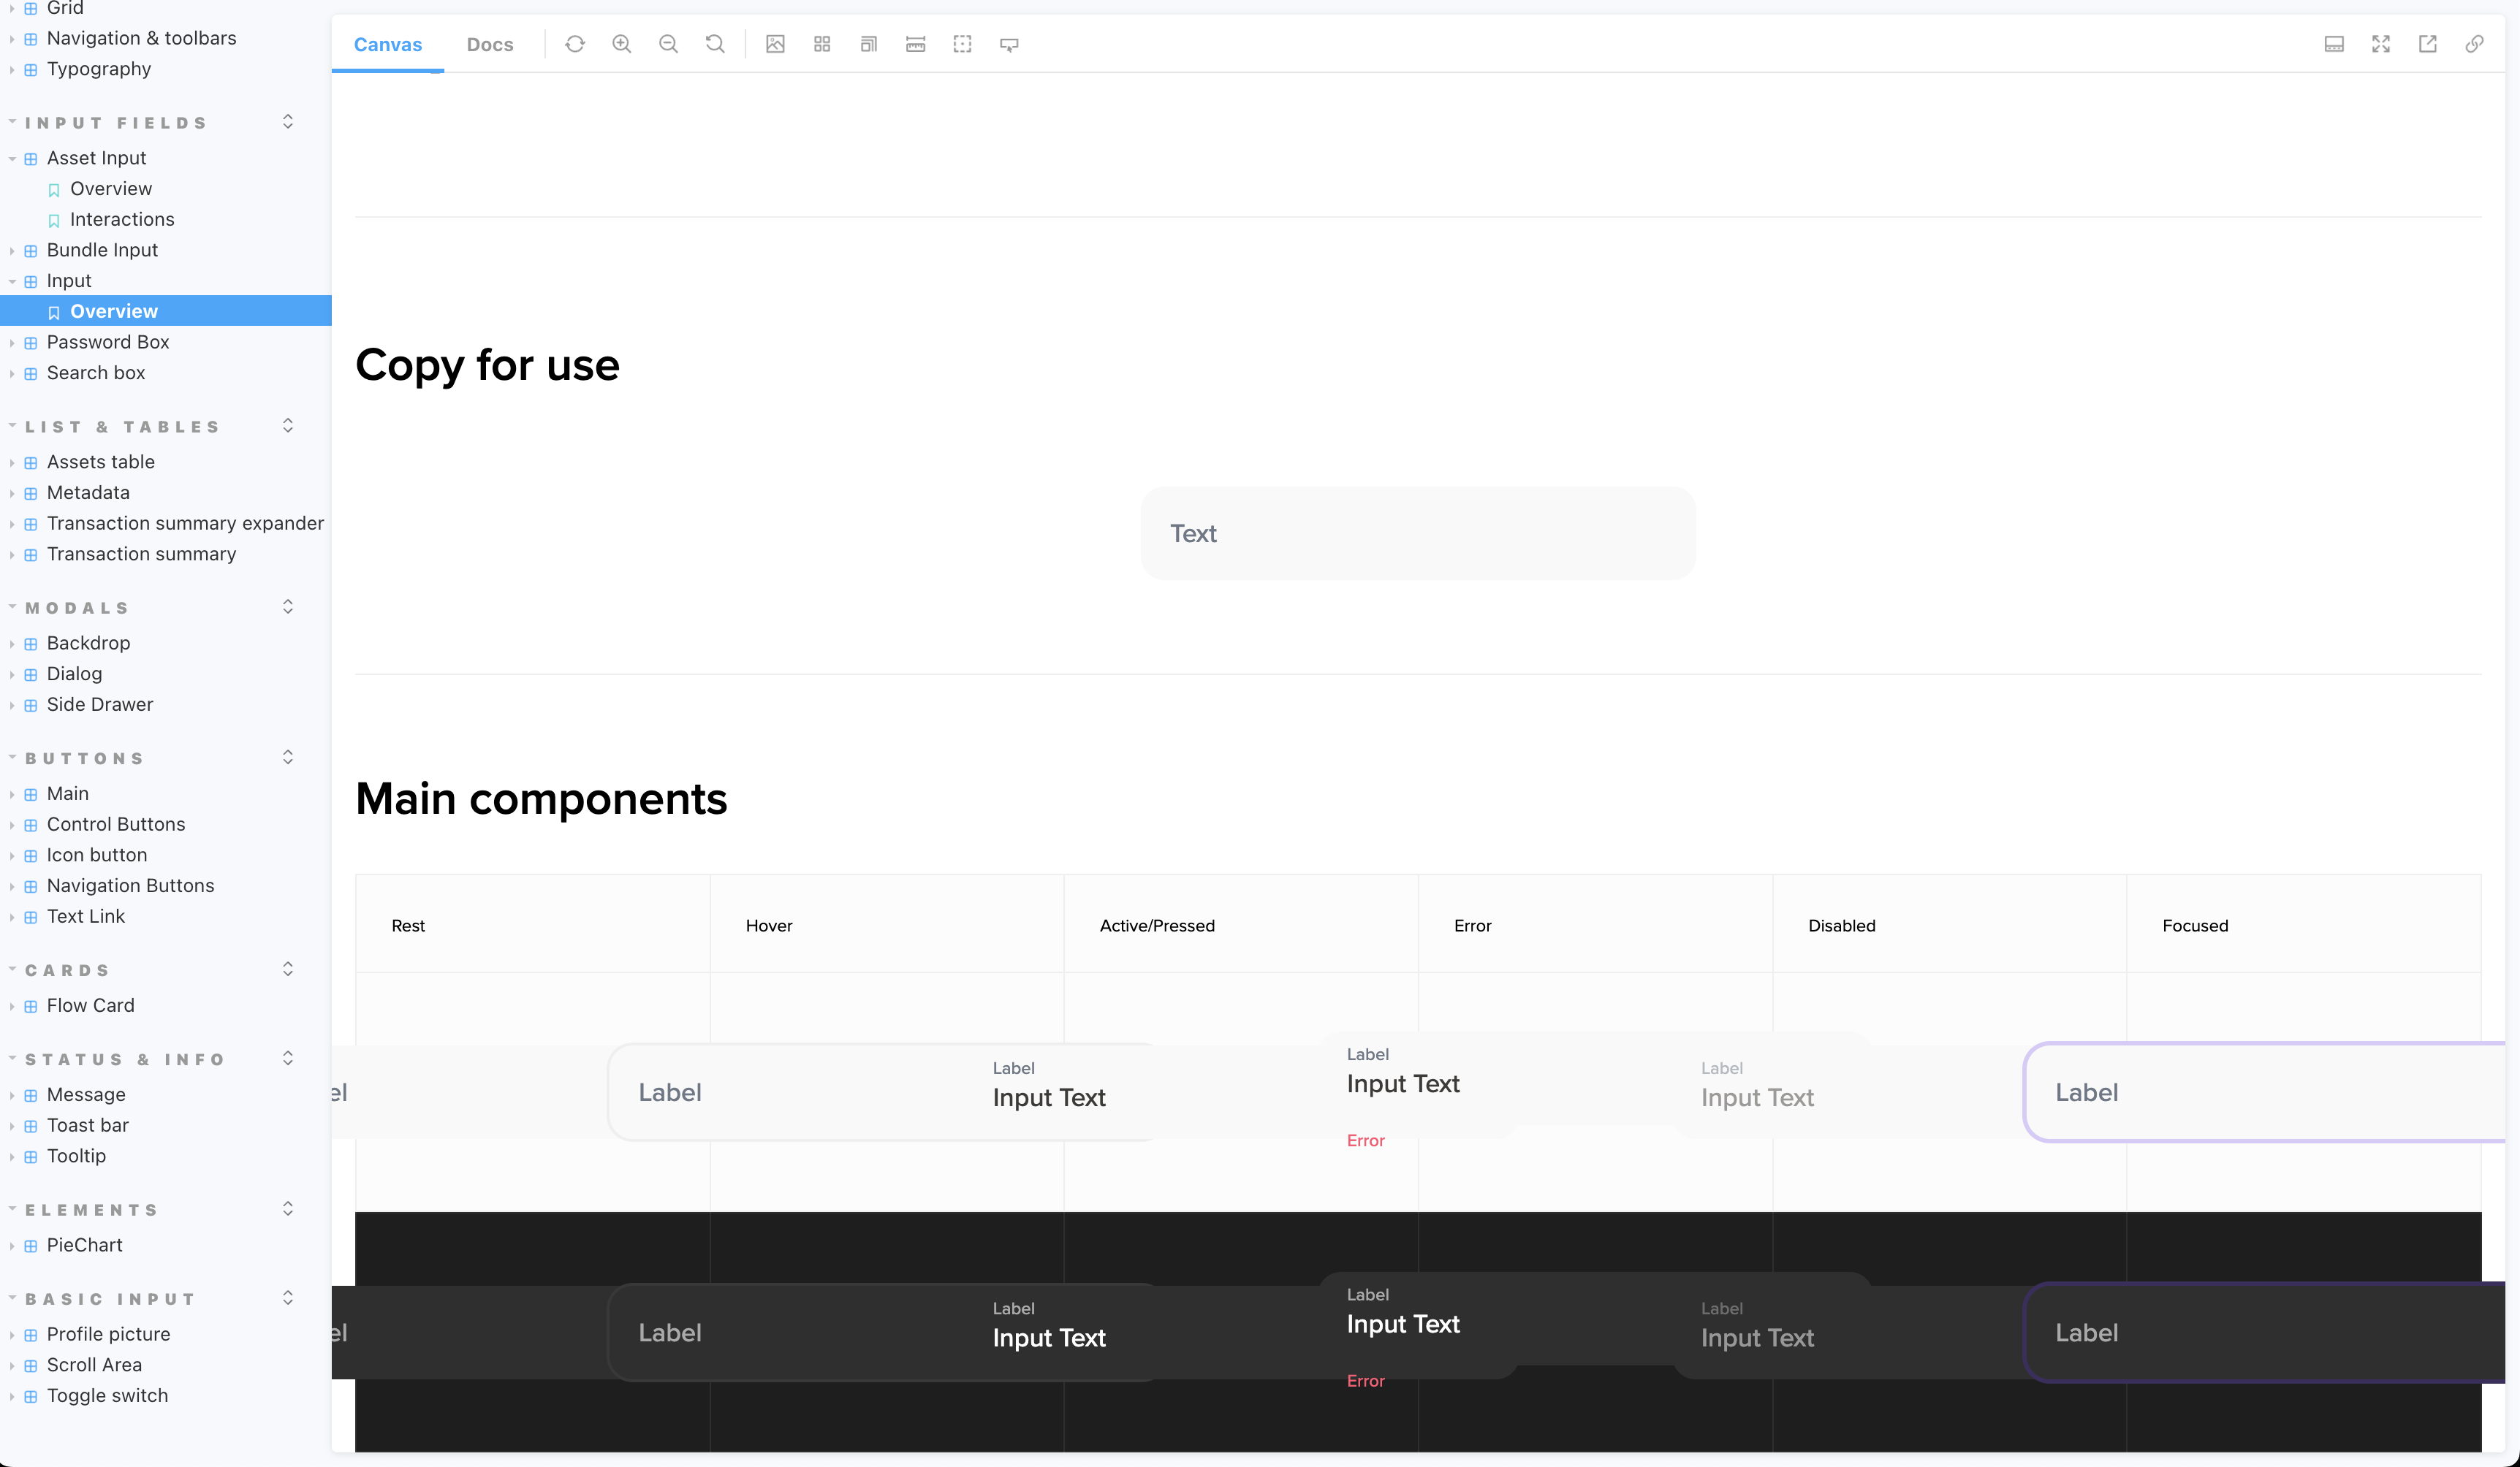Open the change background image icon
This screenshot has width=2520, height=1467.
point(775,44)
